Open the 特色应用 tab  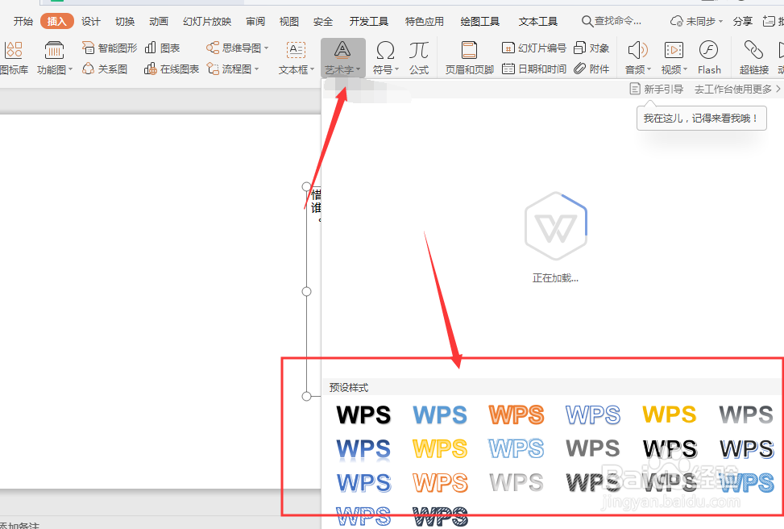point(425,21)
